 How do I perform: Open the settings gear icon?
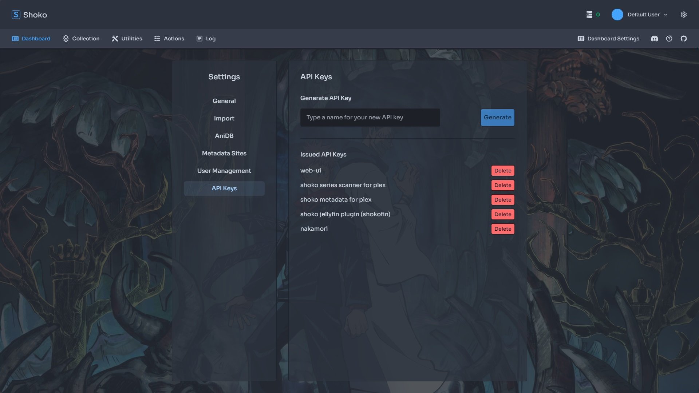pyautogui.click(x=683, y=15)
